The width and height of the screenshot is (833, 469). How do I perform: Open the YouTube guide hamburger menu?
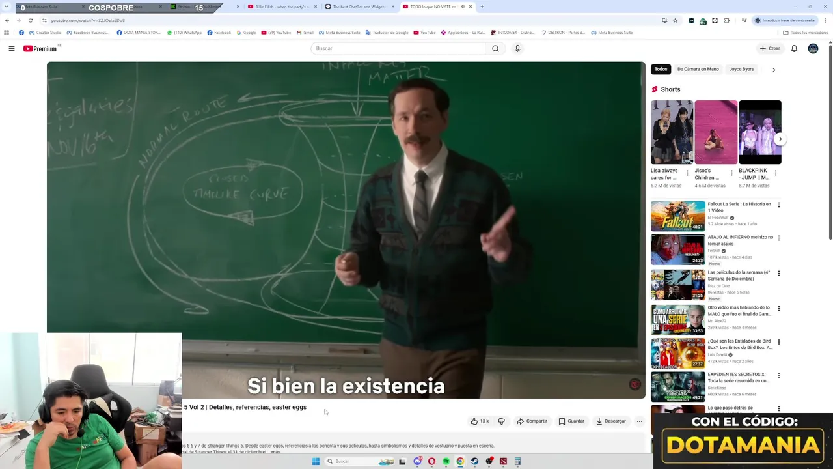11,48
